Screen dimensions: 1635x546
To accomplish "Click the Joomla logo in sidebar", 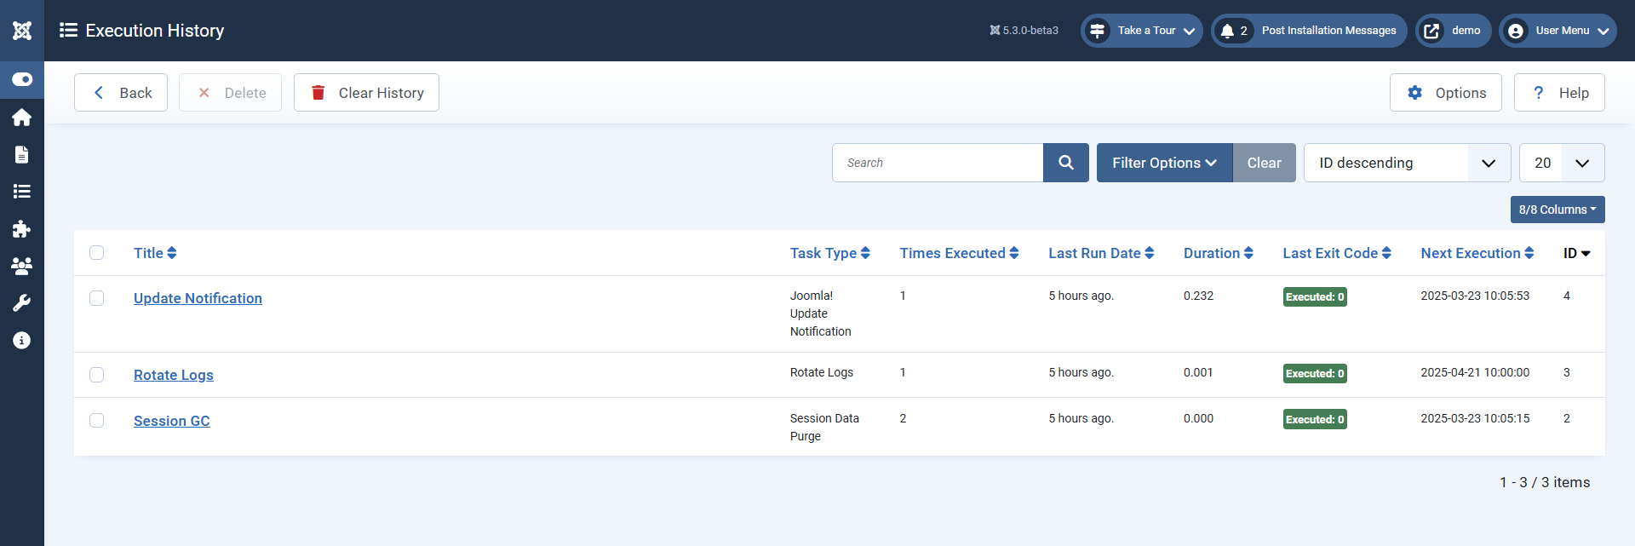I will pyautogui.click(x=22, y=31).
